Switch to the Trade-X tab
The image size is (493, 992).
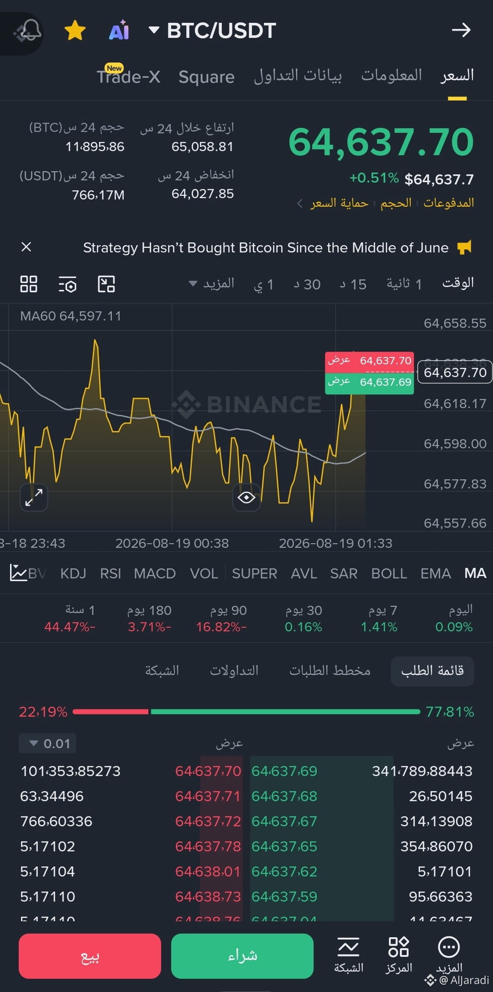click(128, 76)
